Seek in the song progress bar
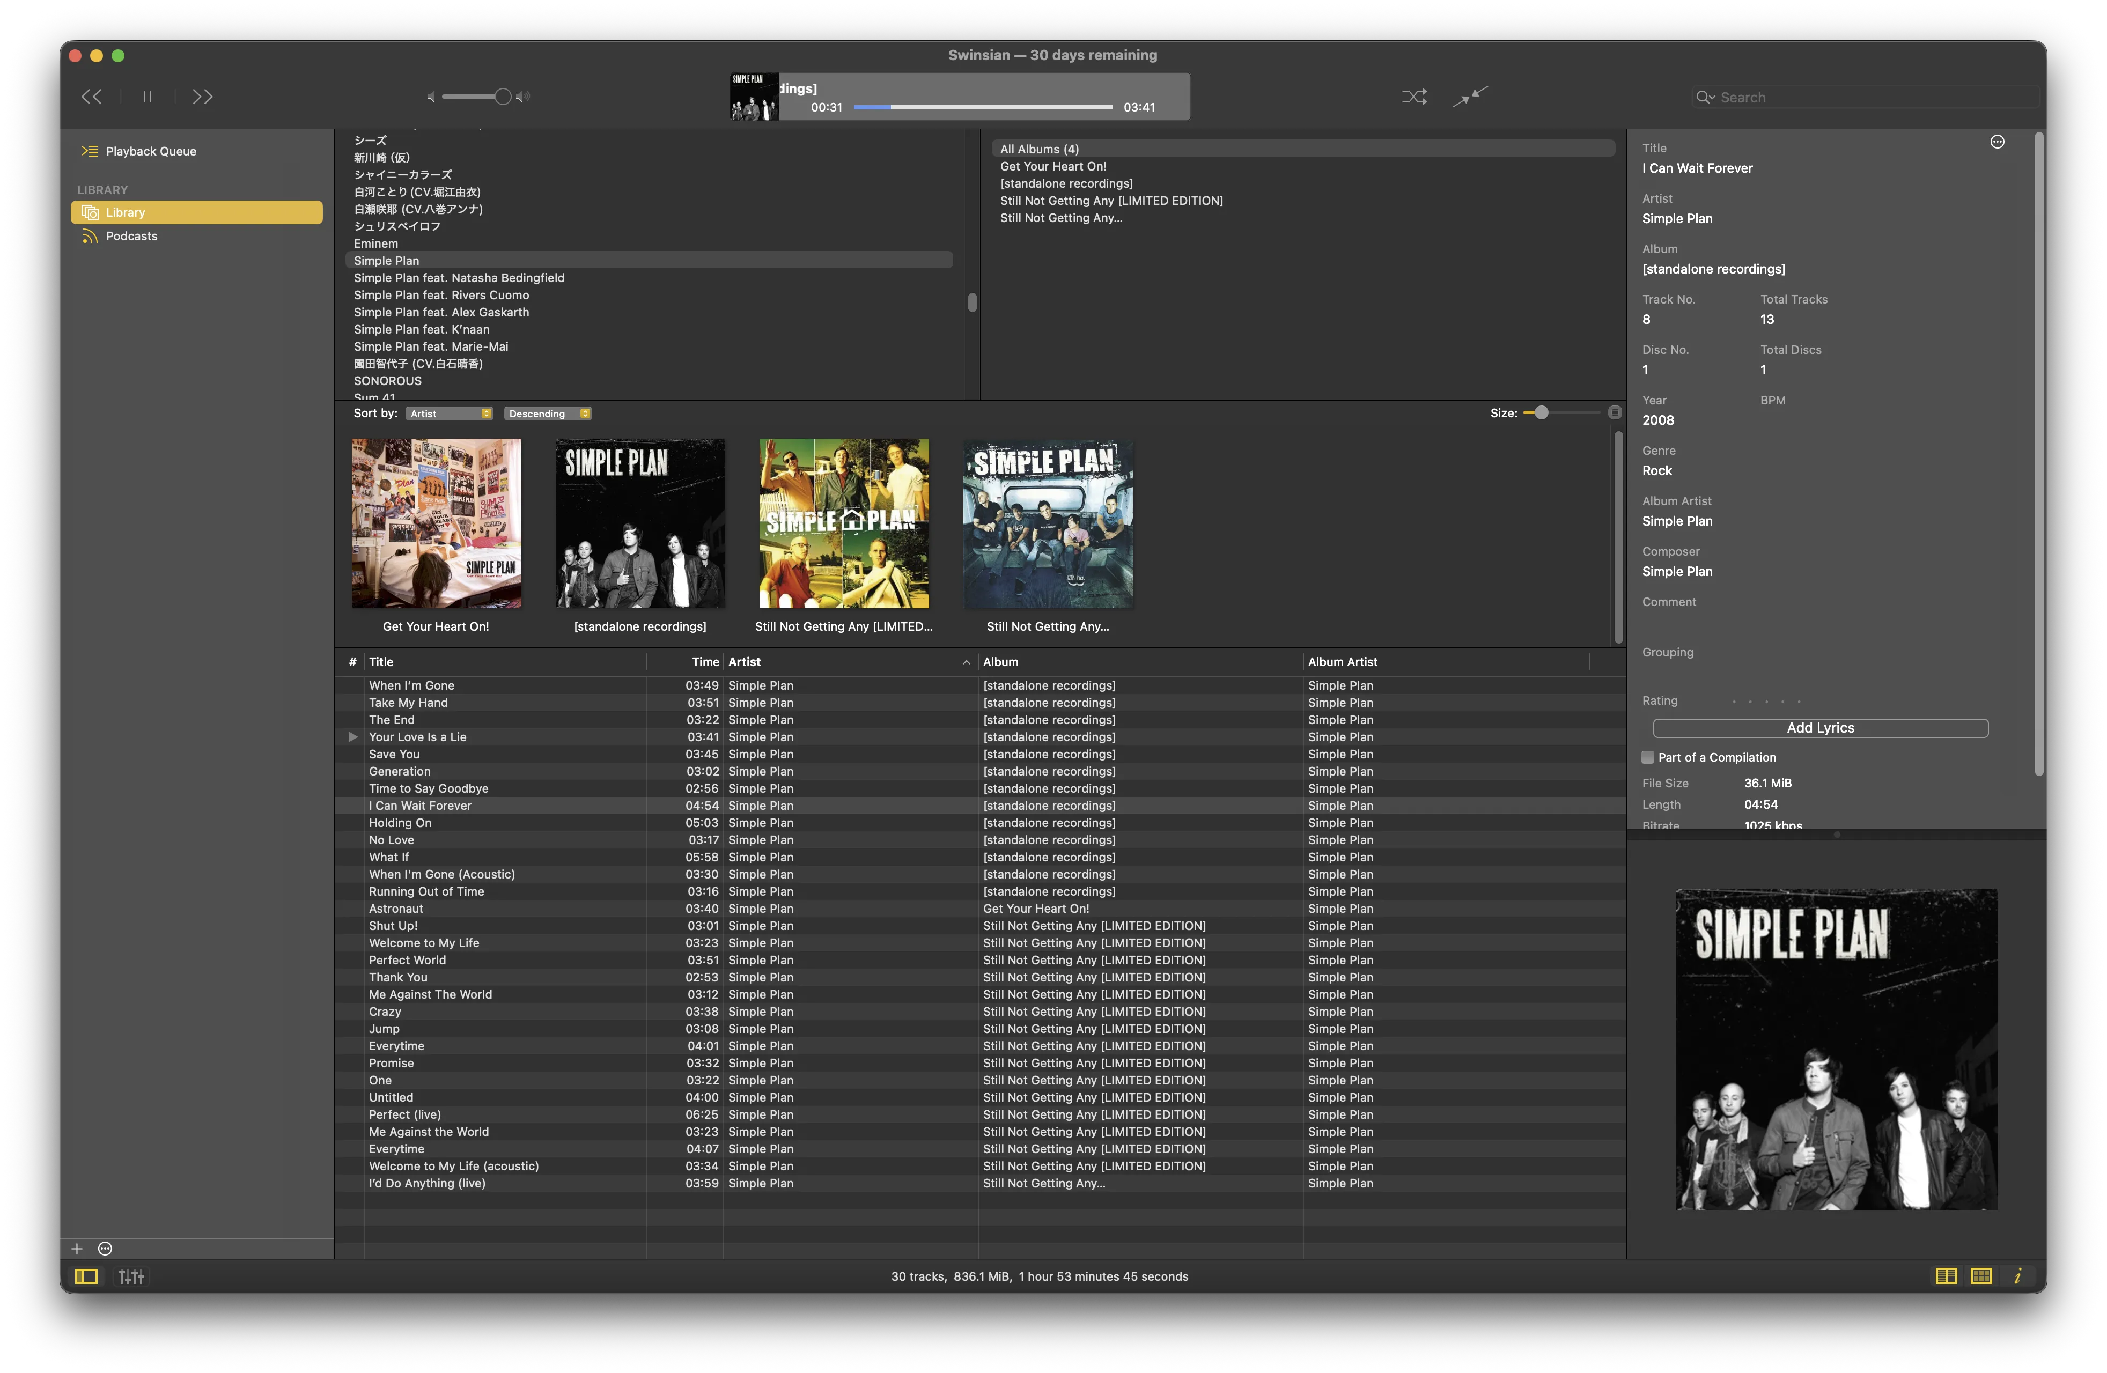Viewport: 2107px width, 1373px height. coord(983,107)
